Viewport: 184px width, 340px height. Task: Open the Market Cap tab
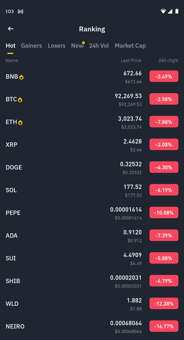click(130, 46)
